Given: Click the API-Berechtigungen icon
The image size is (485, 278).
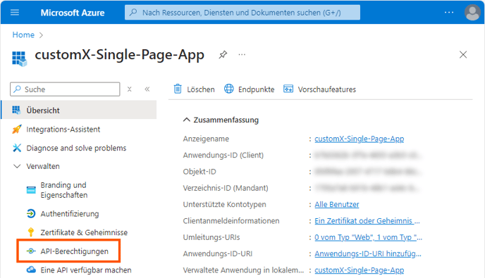Looking at the screenshot, I should click(x=31, y=251).
